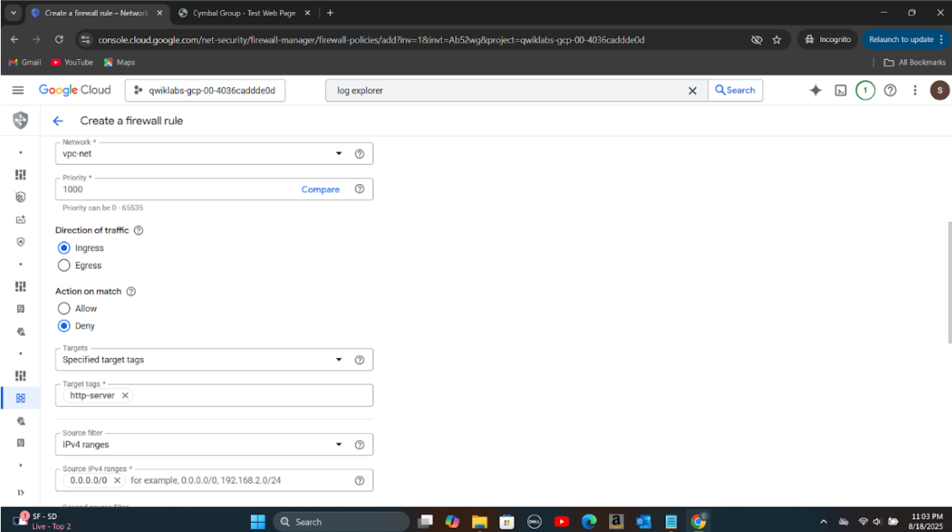Image resolution: width=952 pixels, height=532 pixels.
Task: Activate the Cloud Shell terminal icon
Action: pos(840,90)
